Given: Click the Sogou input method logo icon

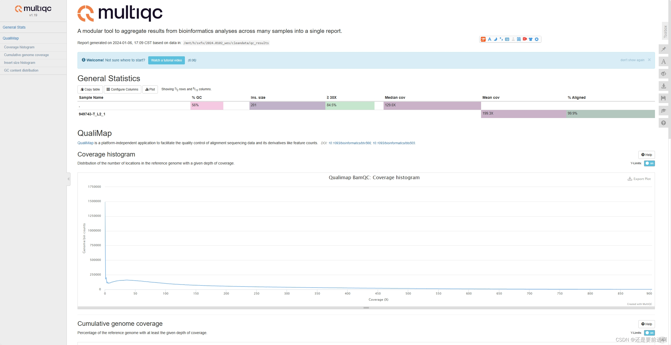Looking at the screenshot, I should [x=483, y=39].
